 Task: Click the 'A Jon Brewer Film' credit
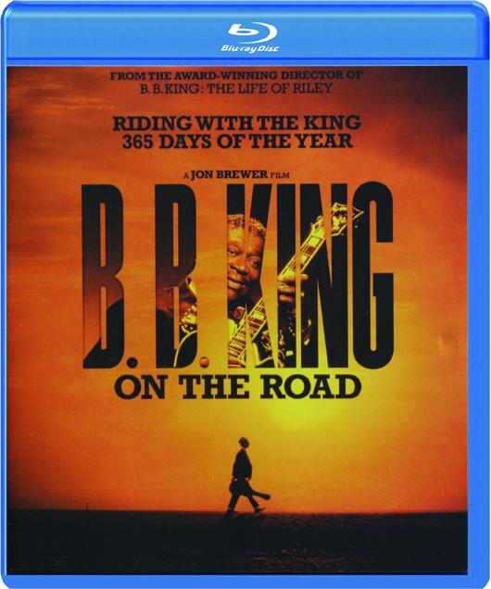pos(235,175)
